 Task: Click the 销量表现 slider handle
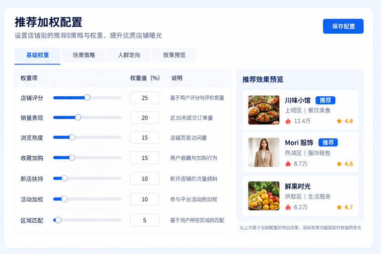point(78,118)
